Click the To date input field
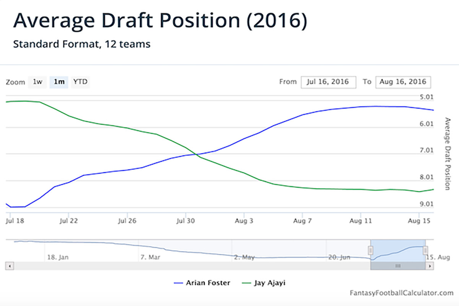This screenshot has height=306, width=459. (403, 82)
